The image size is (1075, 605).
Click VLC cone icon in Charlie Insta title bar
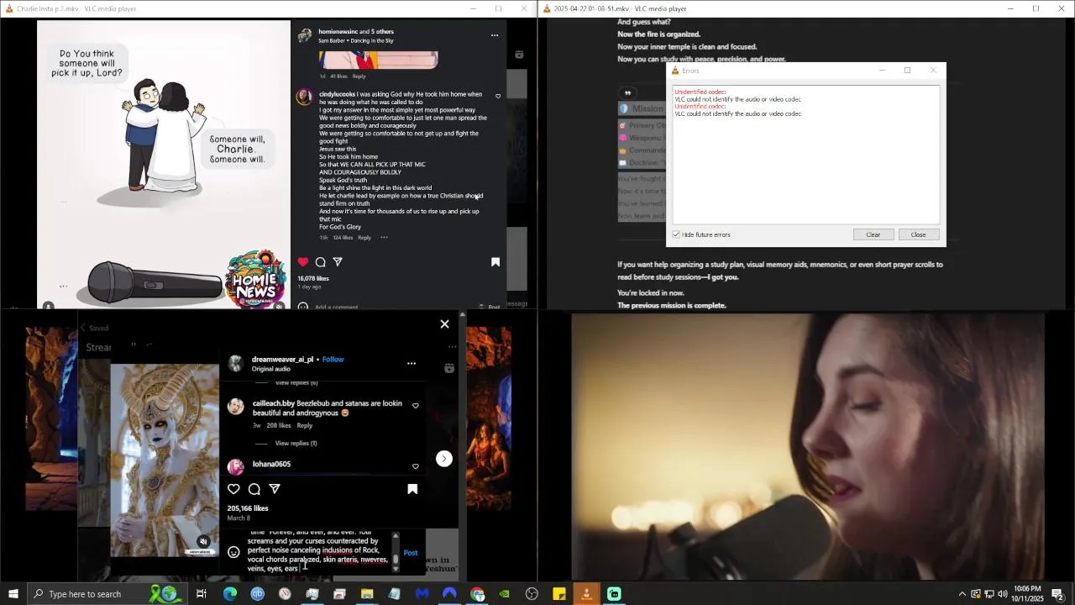pos(9,8)
